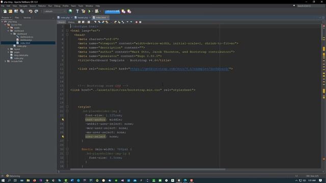This screenshot has width=326, height=183.
Task: Click the red Start Macro Recording icon
Action: point(137,22)
